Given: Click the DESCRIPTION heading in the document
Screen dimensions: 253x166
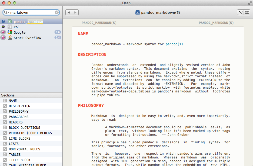Looking at the screenshot, I should (x=92, y=54).
